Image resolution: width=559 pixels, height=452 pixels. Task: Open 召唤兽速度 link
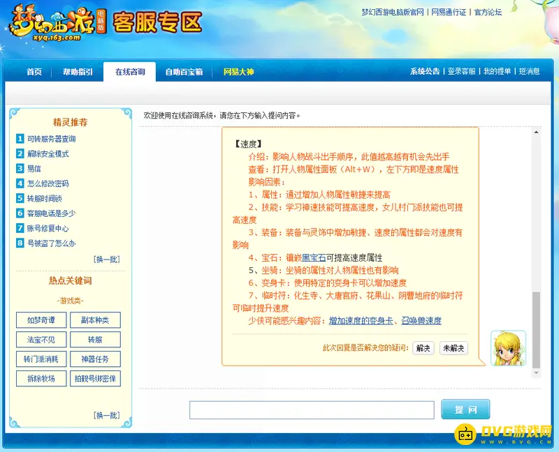click(421, 321)
